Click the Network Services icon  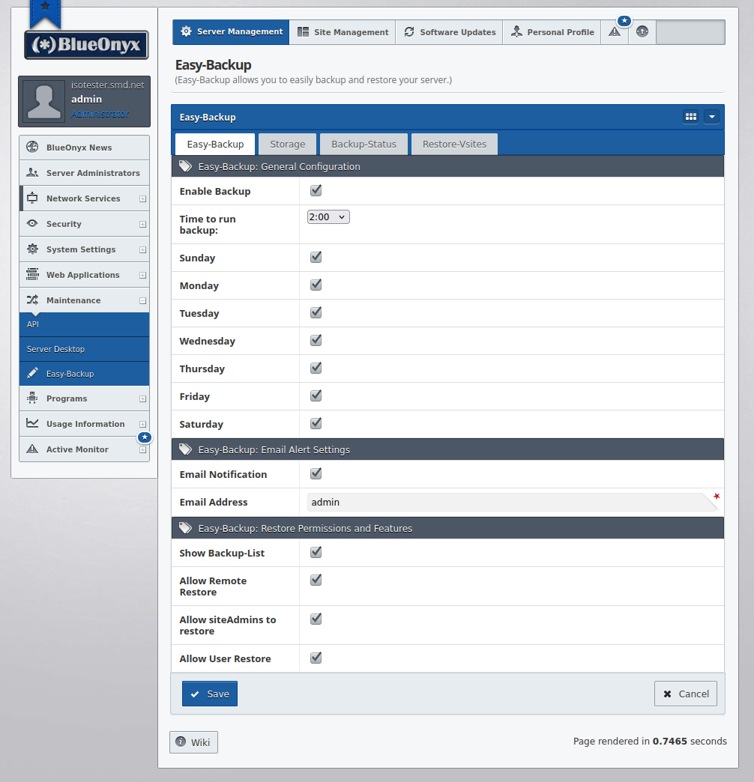pyautogui.click(x=32, y=198)
